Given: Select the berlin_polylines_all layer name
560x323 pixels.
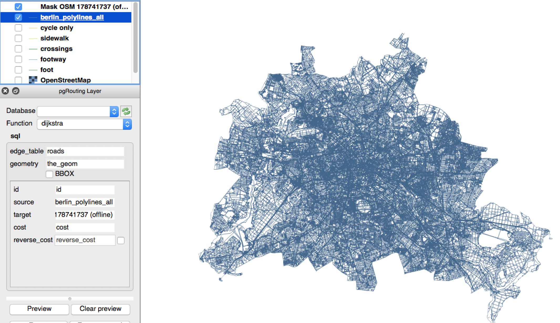Looking at the screenshot, I should click(x=72, y=17).
